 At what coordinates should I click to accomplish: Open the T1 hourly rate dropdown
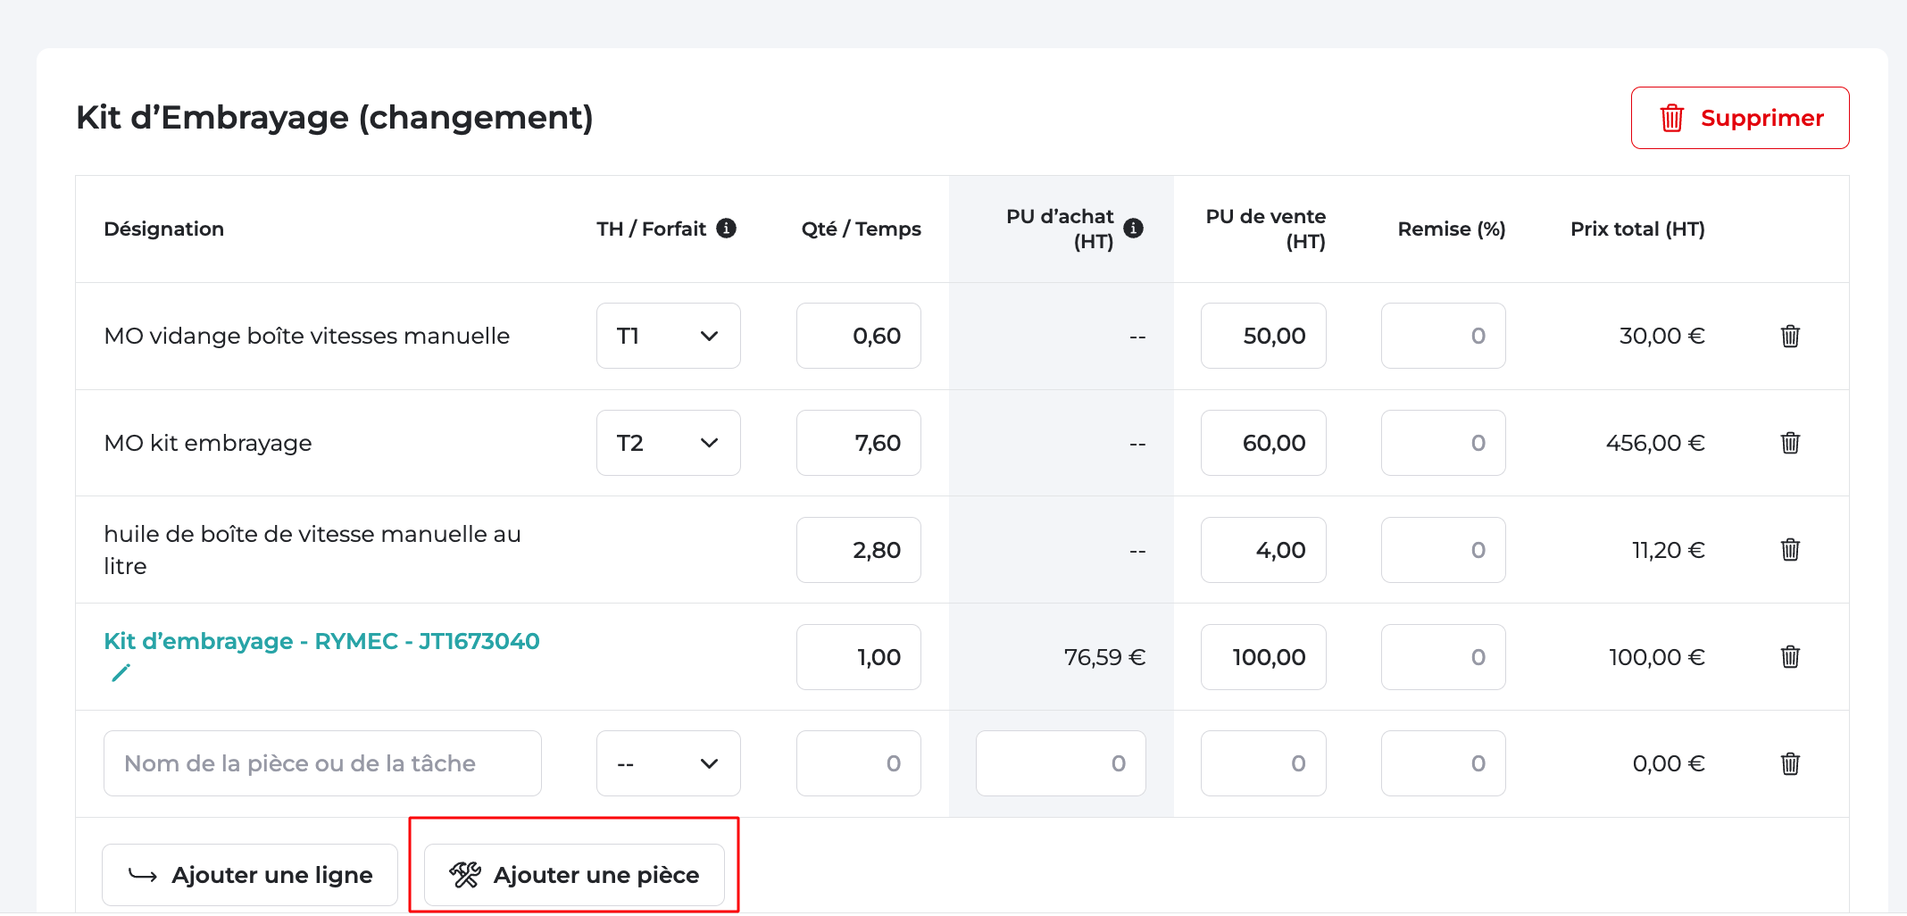coord(668,337)
